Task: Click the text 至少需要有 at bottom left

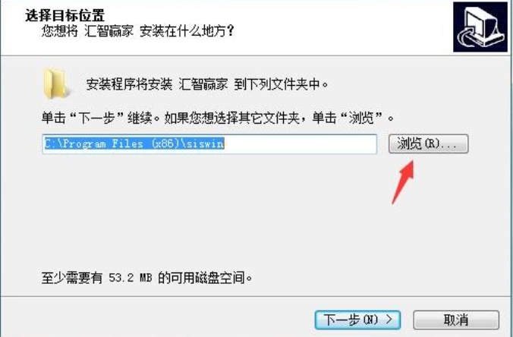Action: tap(72, 278)
